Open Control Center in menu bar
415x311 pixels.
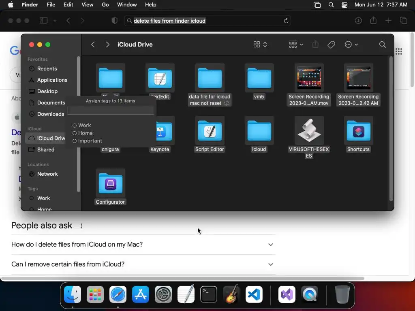[344, 5]
